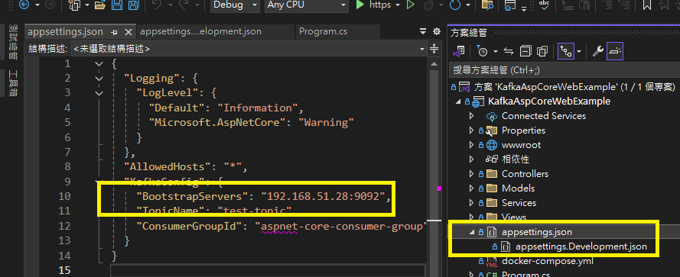Save the current file with single disk icon

pos(117,5)
